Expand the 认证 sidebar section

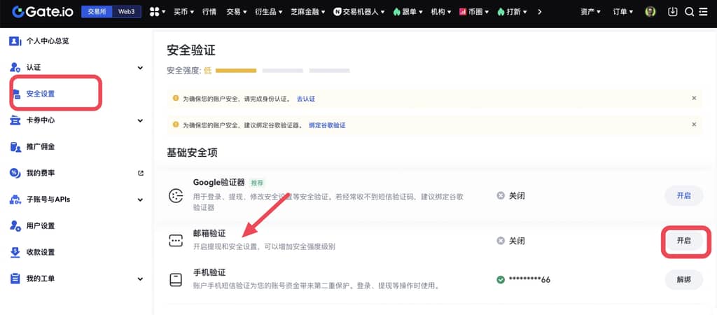click(x=140, y=68)
